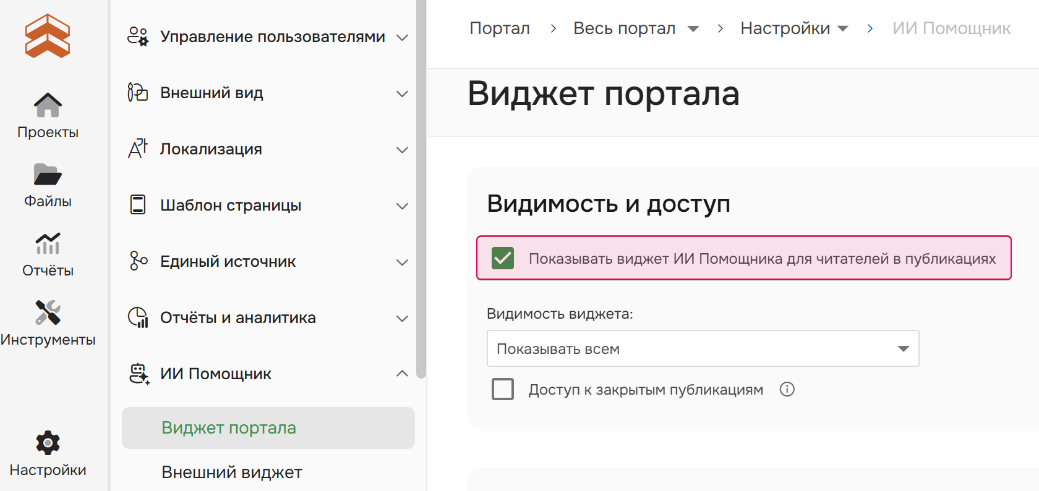Click the ИИ Помощник robot icon
The height and width of the screenshot is (491, 1039).
click(x=139, y=374)
